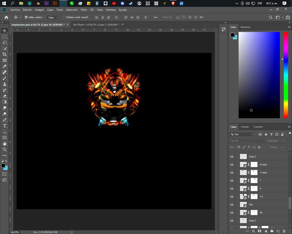Screen dimensions: 292x234
Task: Click the zoom percentage field 66,67%
Action: pos(15,232)
